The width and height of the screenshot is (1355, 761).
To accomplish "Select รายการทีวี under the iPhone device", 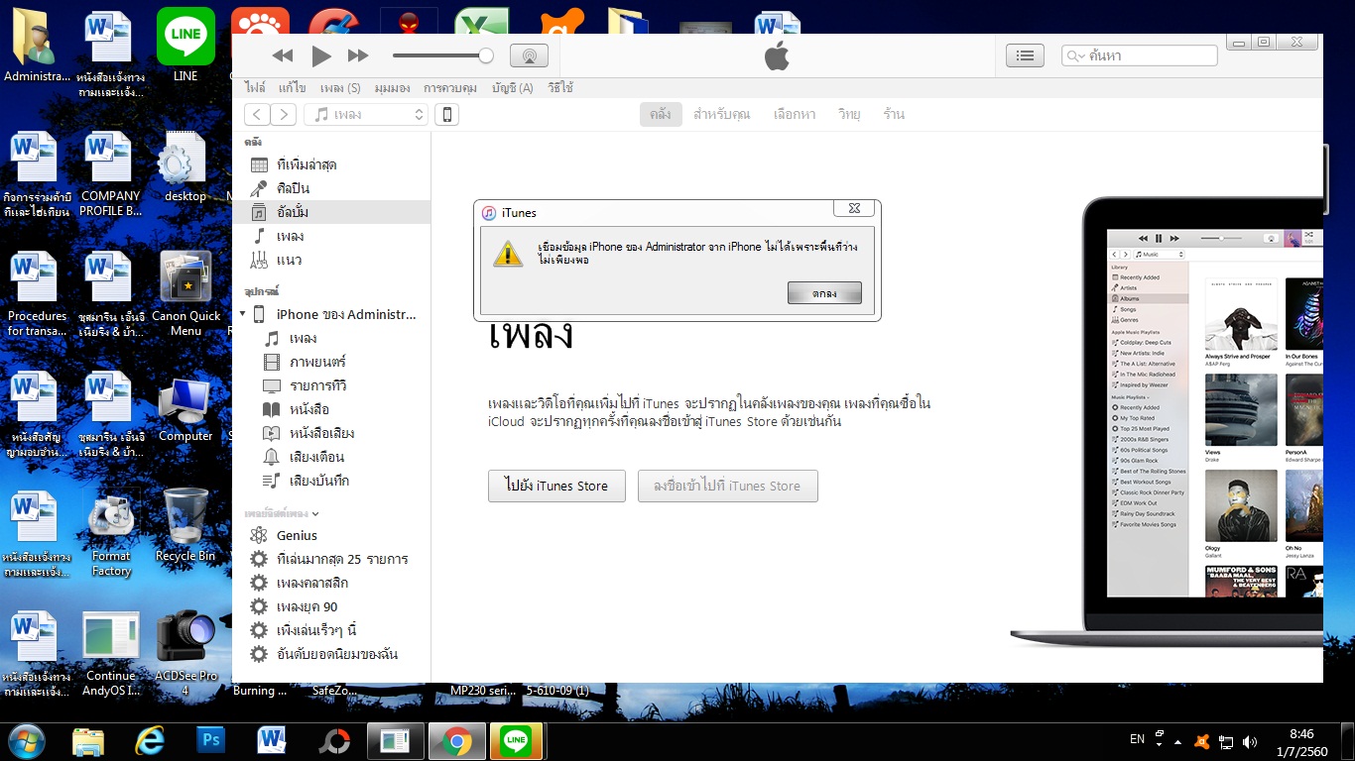I will coord(332,385).
